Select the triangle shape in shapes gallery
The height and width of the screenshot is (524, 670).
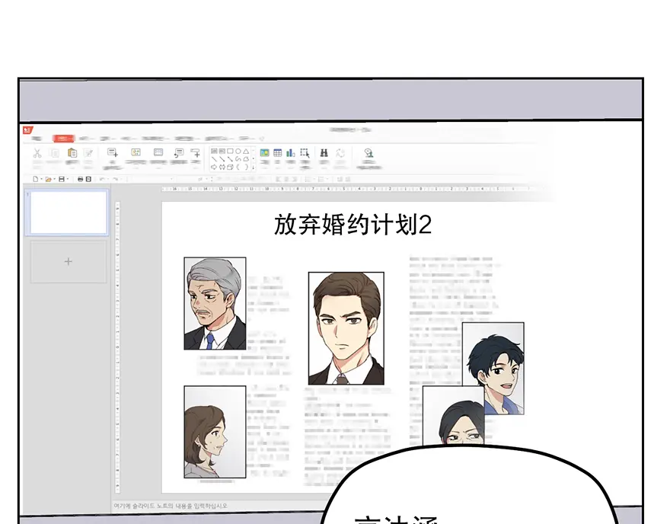point(245,151)
